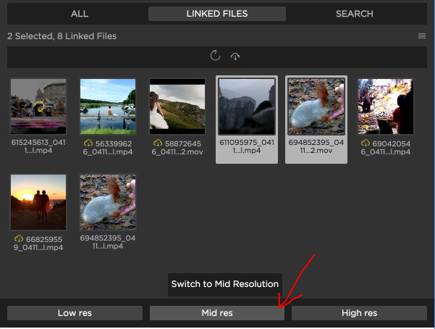
Task: Select the bride on hillside thumbnail
Action: (177, 107)
